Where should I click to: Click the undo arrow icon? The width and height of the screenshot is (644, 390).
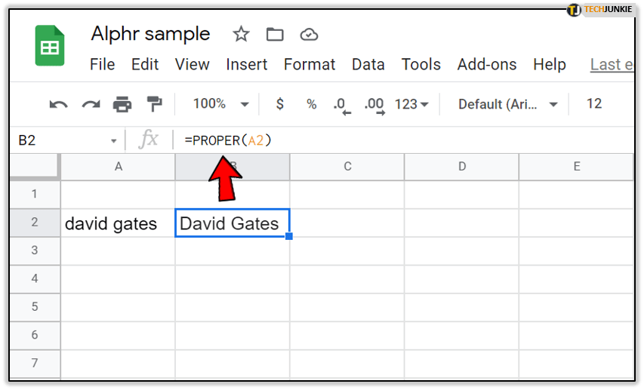[x=59, y=104]
